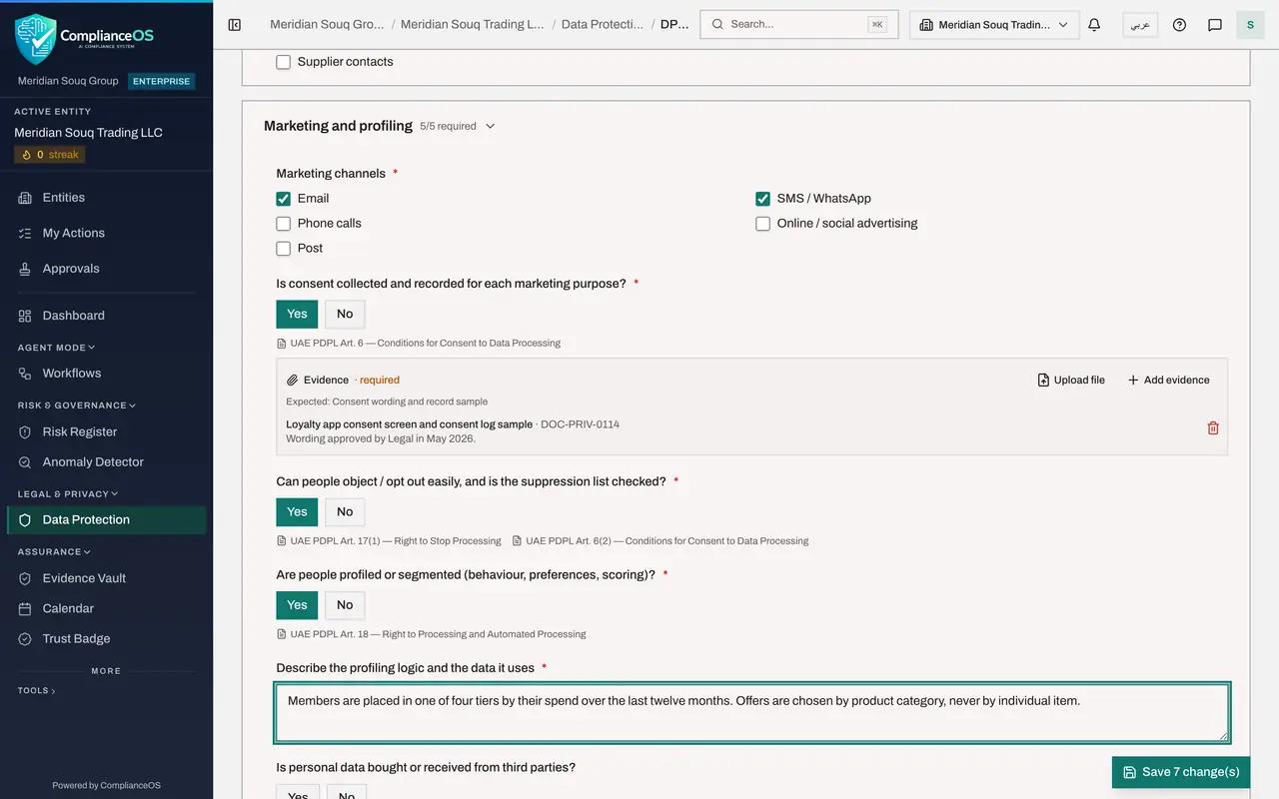Open the help question-mark icon
The height and width of the screenshot is (799, 1279).
(x=1179, y=25)
